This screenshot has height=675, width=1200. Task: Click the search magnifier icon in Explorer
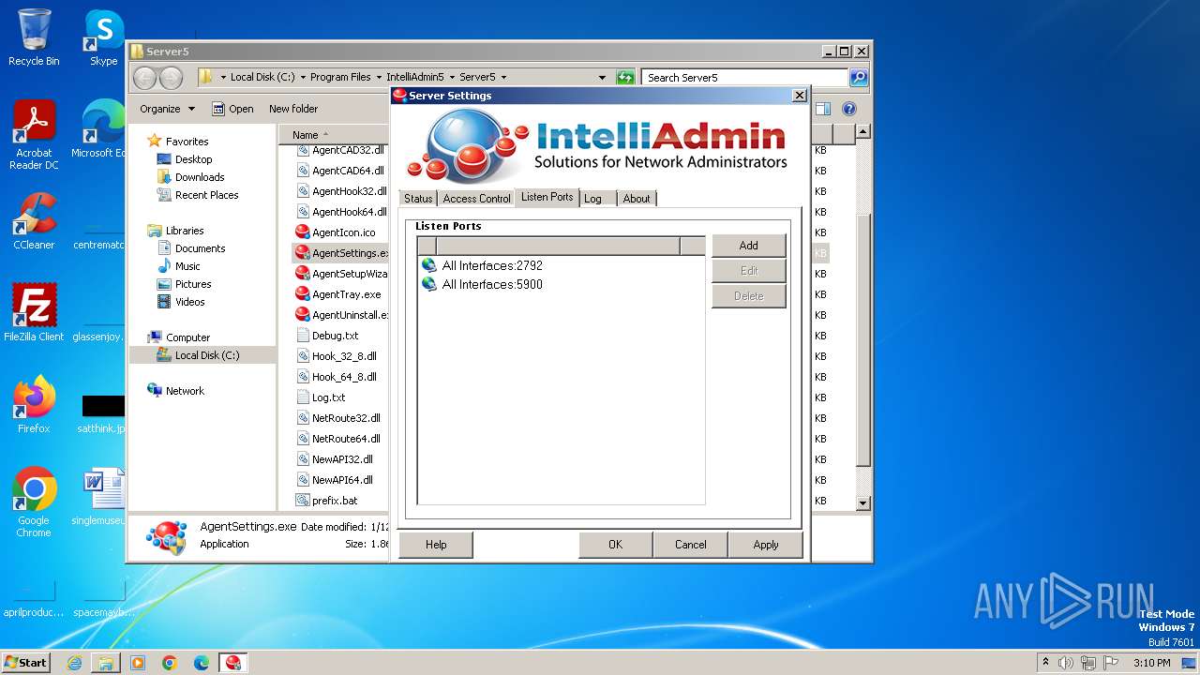tap(859, 77)
